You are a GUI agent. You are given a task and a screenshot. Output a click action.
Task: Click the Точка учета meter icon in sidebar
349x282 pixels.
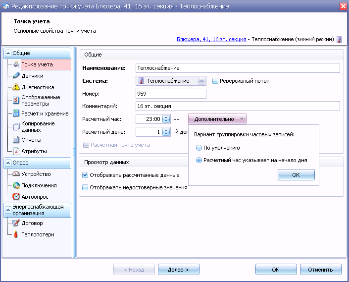[x=16, y=64]
